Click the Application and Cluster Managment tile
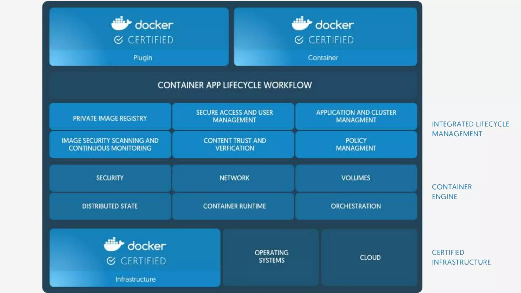 (x=356, y=116)
